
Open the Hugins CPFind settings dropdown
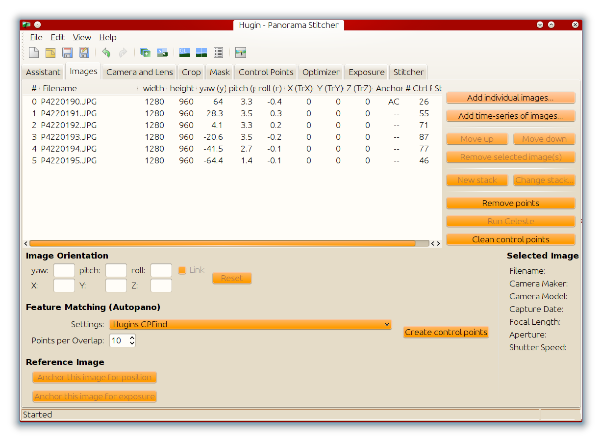pos(250,324)
